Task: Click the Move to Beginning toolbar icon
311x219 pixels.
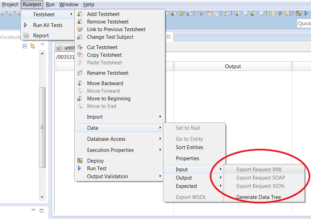Action: 253,13
